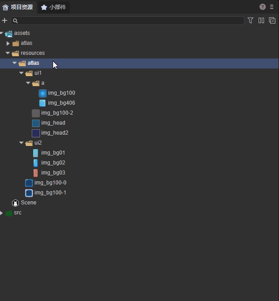
Task: Select the 项目资源 tab
Action: pos(18,7)
